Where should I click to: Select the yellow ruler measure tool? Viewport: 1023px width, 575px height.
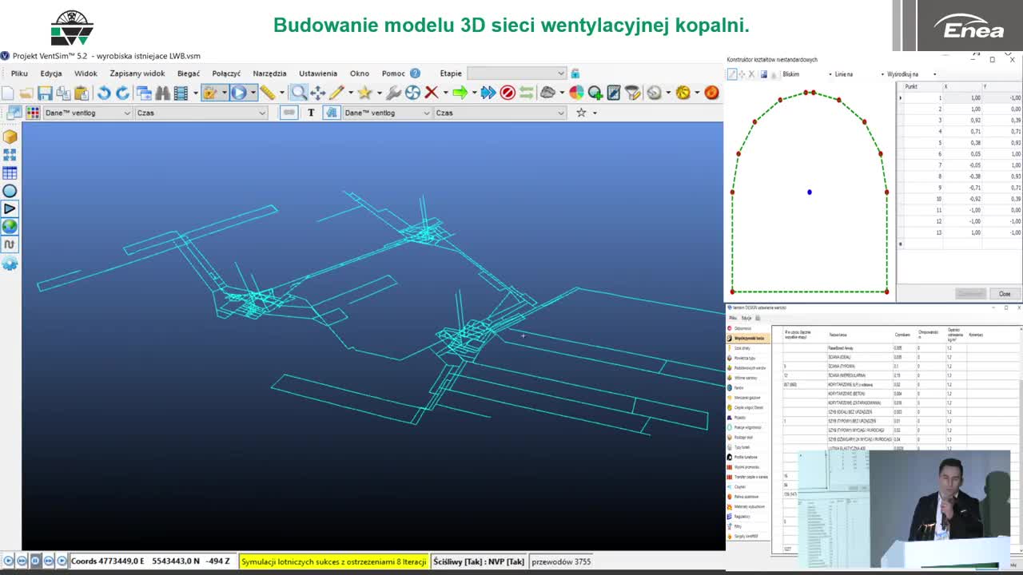point(267,93)
